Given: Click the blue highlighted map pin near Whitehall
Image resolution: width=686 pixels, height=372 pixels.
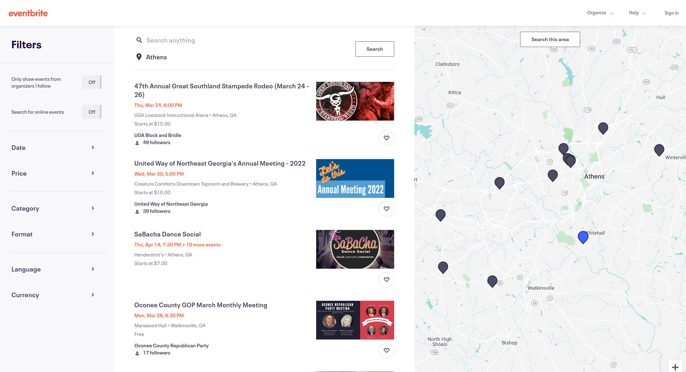Looking at the screenshot, I should click(583, 236).
